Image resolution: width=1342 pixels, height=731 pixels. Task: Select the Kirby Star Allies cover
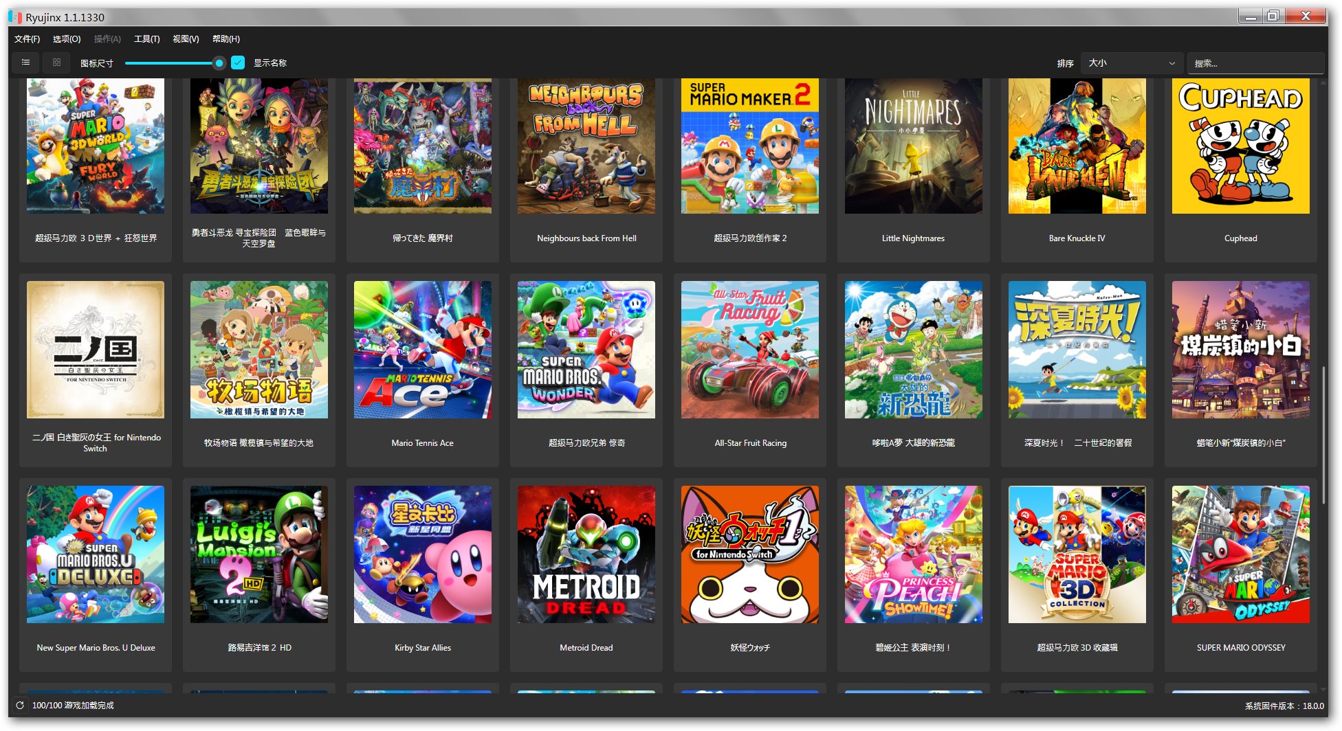422,554
